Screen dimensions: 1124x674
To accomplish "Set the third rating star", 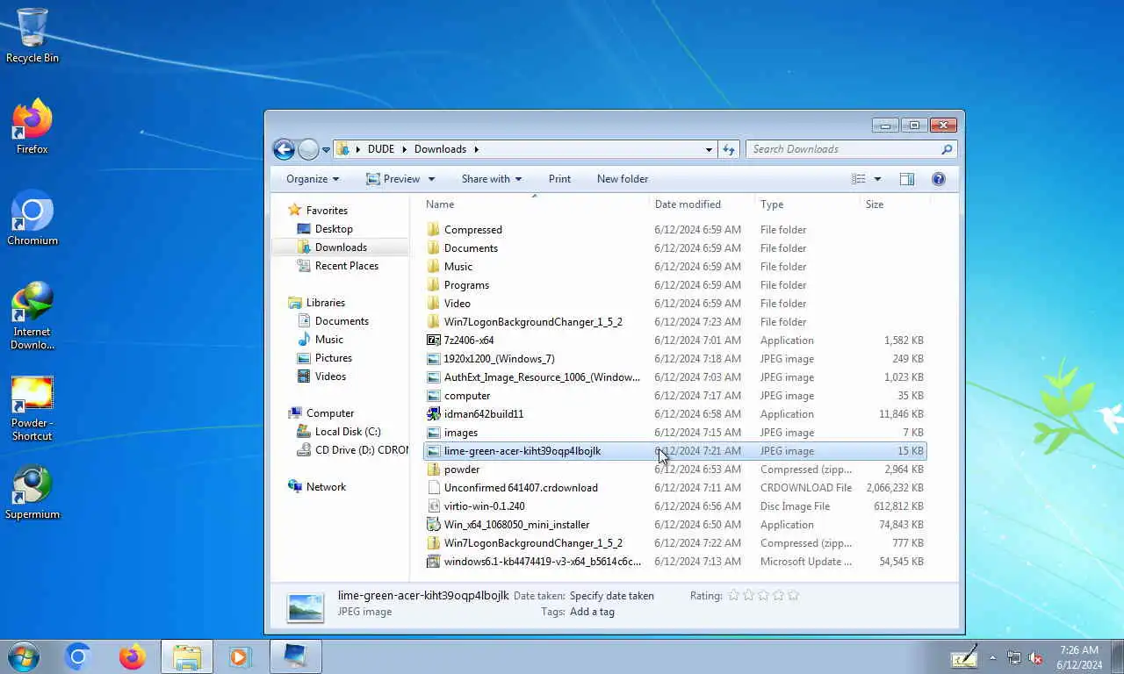I will [x=763, y=595].
